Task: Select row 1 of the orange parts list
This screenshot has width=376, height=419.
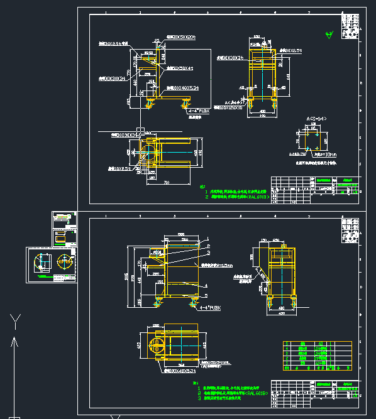Action: tap(318, 363)
